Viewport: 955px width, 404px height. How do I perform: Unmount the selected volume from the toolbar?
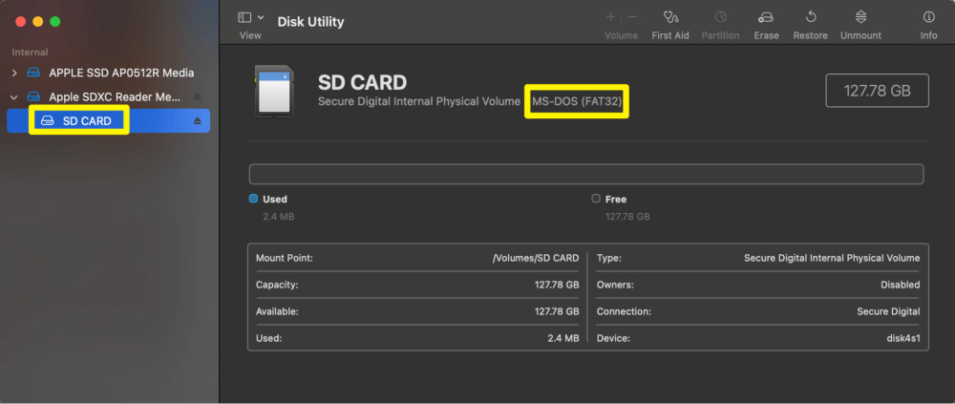point(860,17)
